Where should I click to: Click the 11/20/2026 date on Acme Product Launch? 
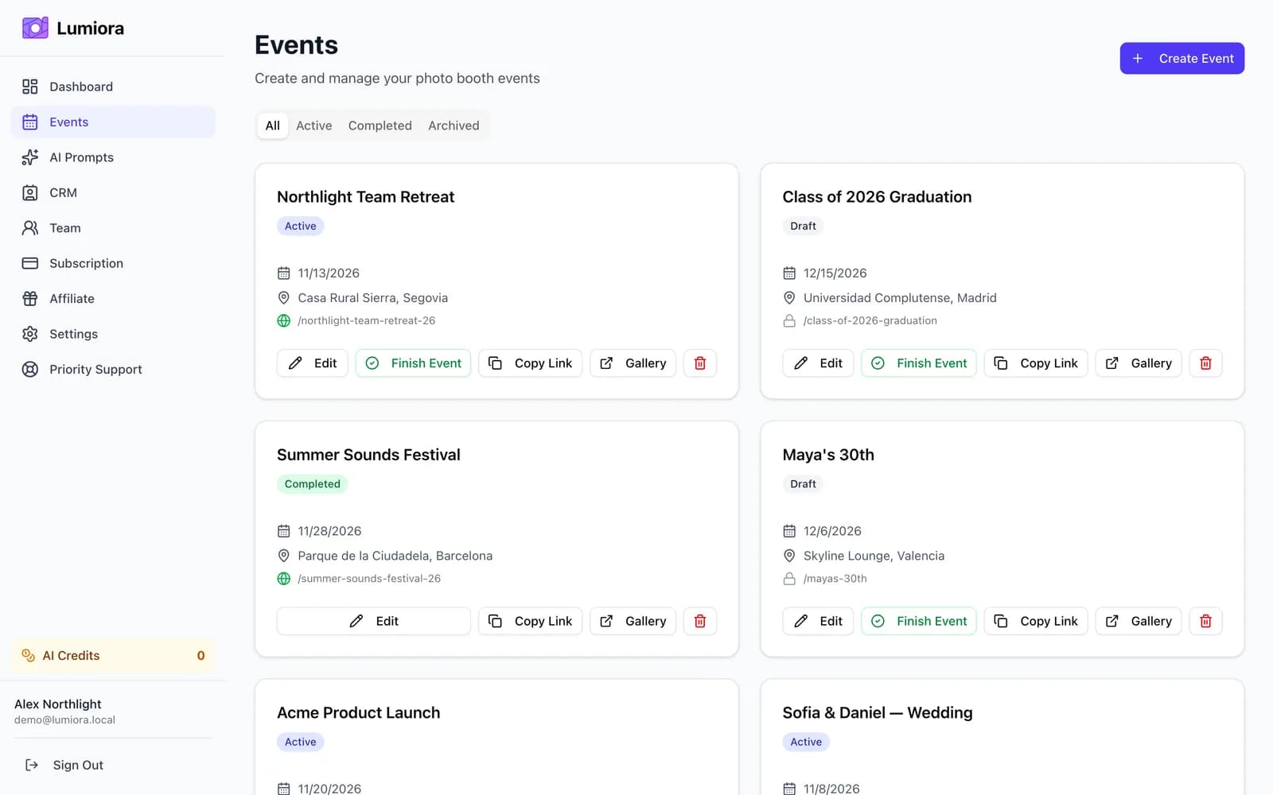(329, 789)
